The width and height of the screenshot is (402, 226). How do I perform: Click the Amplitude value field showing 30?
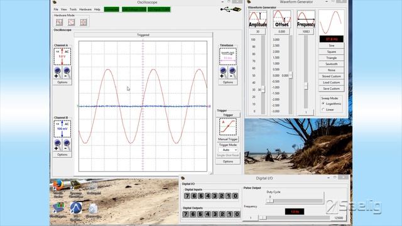coord(258,31)
